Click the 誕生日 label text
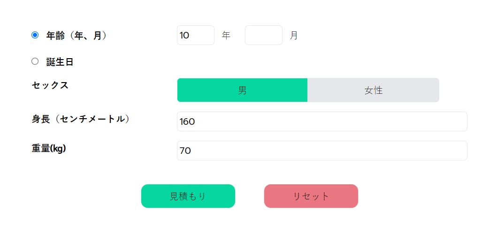497x243 pixels. tap(60, 62)
